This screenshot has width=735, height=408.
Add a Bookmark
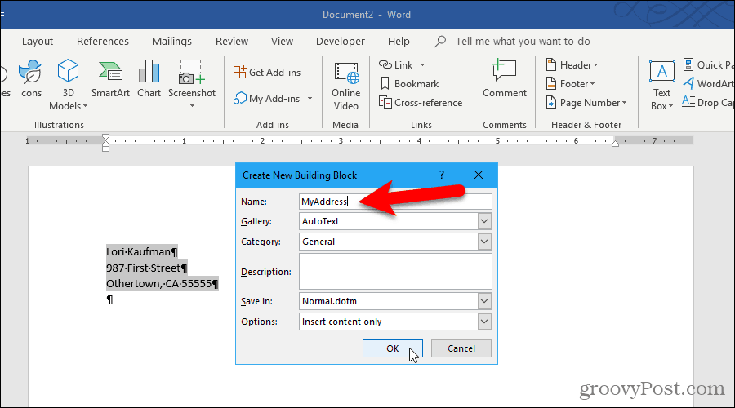[x=410, y=84]
